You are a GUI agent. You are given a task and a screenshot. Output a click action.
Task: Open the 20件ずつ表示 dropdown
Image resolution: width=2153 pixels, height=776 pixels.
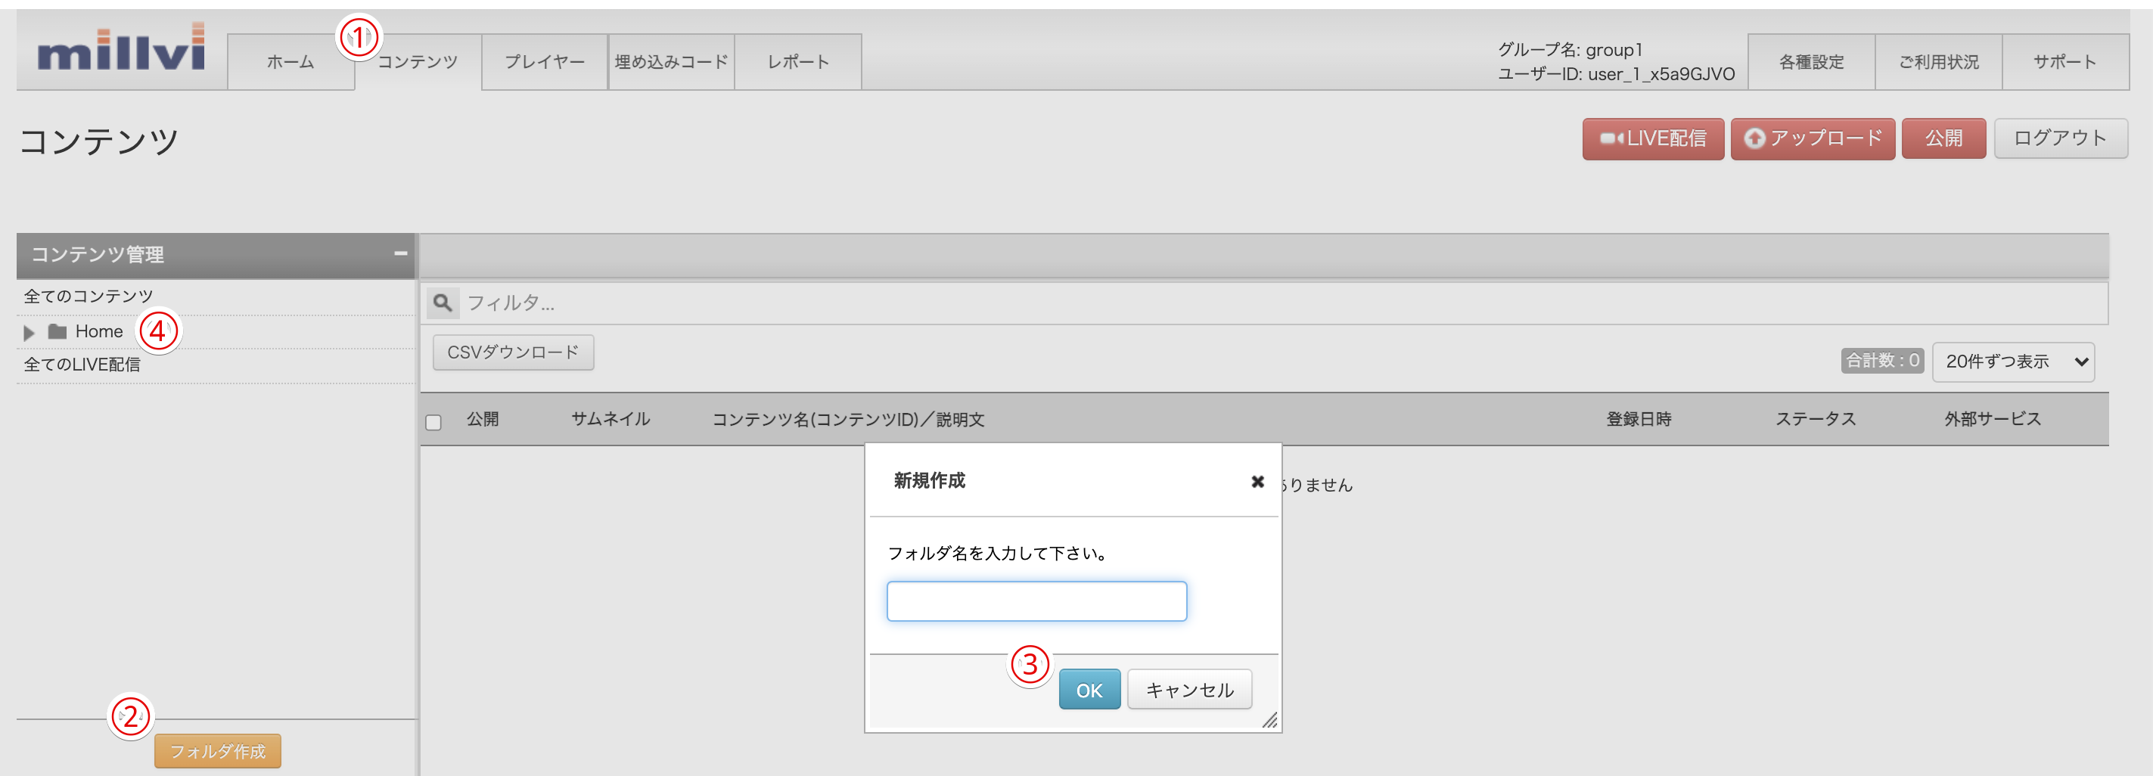coord(2012,362)
